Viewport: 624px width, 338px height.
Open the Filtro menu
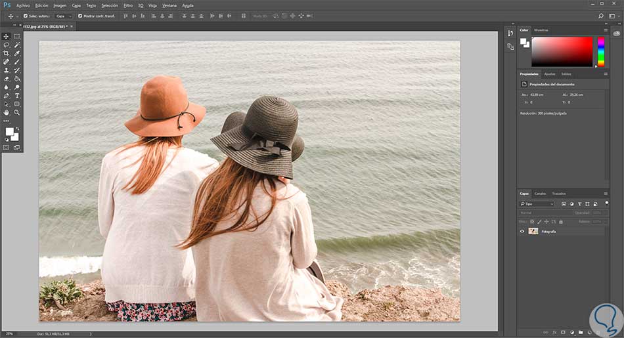128,5
